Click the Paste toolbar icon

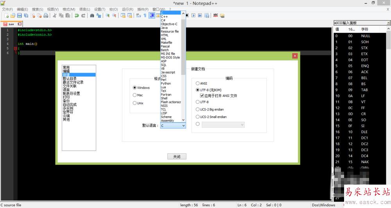click(x=68, y=16)
